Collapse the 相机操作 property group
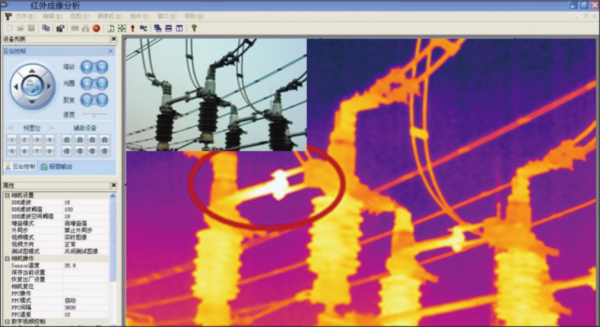 pos(7,259)
